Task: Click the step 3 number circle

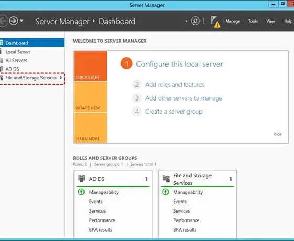Action: (137, 98)
